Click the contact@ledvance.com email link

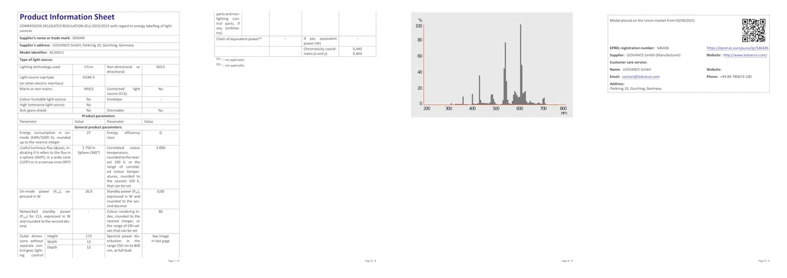point(641,77)
